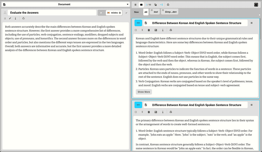Click the New button
The height and width of the screenshot is (152, 262).
coord(136,12)
